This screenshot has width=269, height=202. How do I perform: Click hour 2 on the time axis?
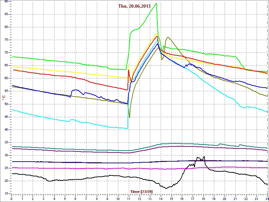[x=33, y=199]
